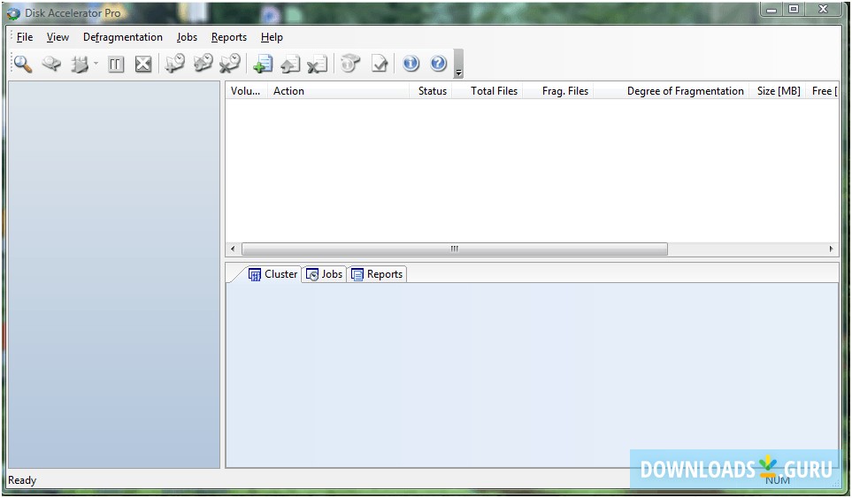Sort by the Status column header
Image resolution: width=852 pixels, height=498 pixels.
(x=430, y=91)
